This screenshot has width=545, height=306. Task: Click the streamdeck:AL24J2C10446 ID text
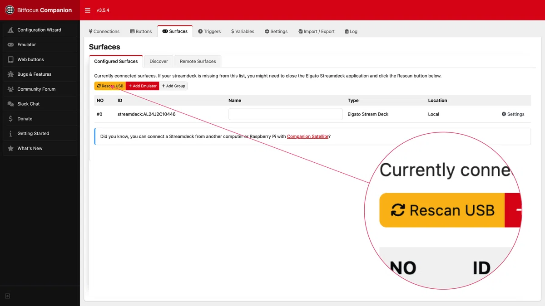[x=147, y=114]
